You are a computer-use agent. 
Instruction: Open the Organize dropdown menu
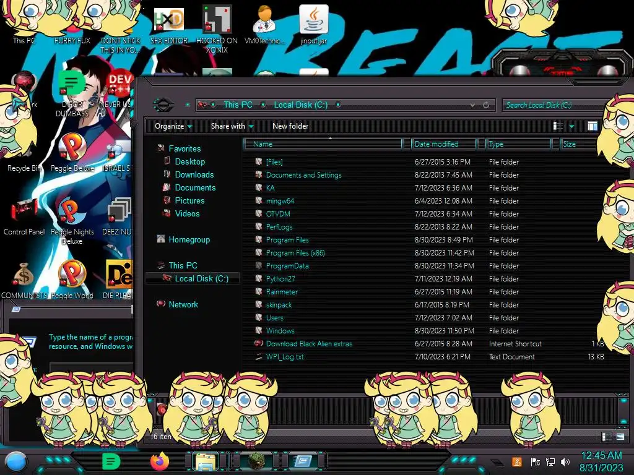(173, 126)
